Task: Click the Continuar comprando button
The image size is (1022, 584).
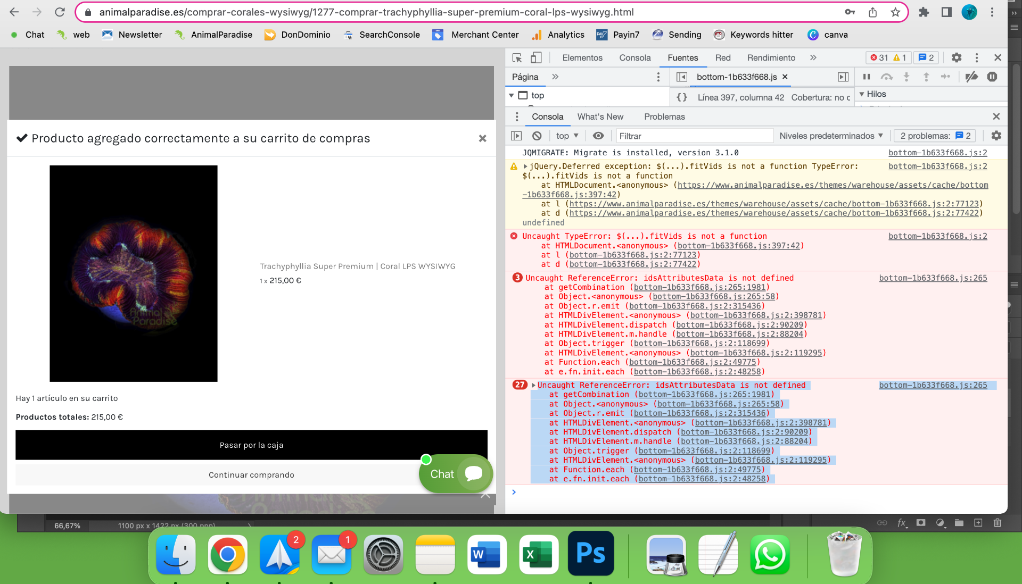Action: [x=251, y=474]
